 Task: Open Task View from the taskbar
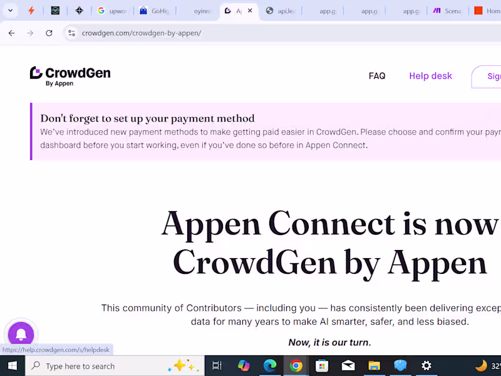pos(217,366)
